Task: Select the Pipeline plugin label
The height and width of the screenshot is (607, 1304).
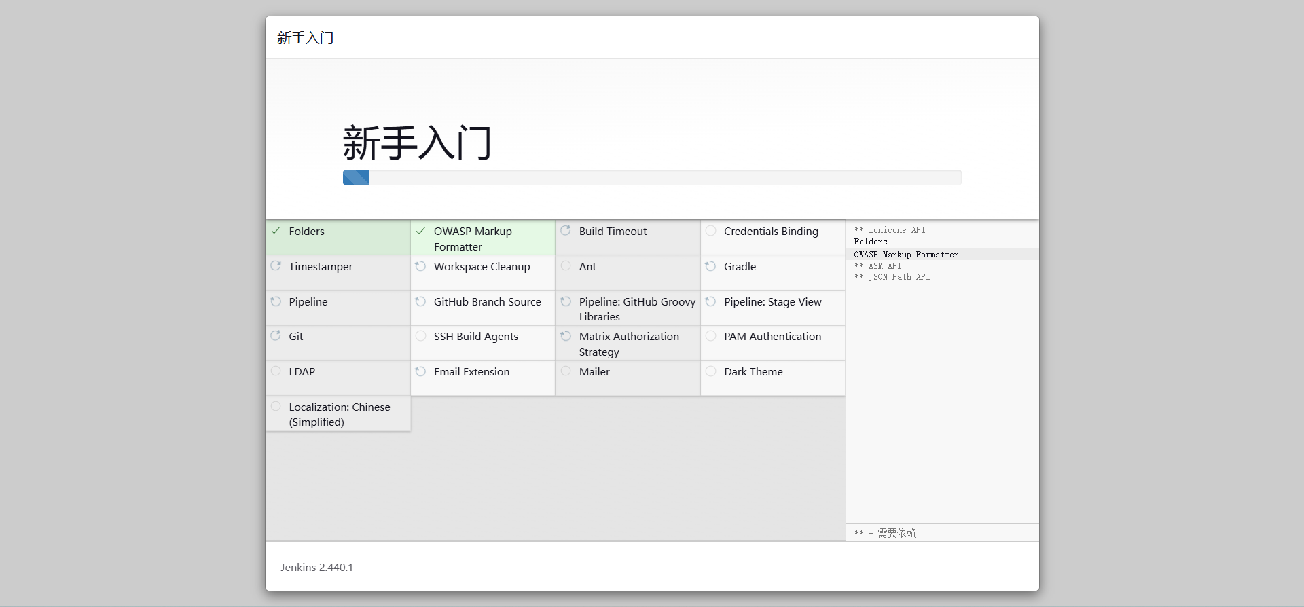Action: pyautogui.click(x=308, y=302)
